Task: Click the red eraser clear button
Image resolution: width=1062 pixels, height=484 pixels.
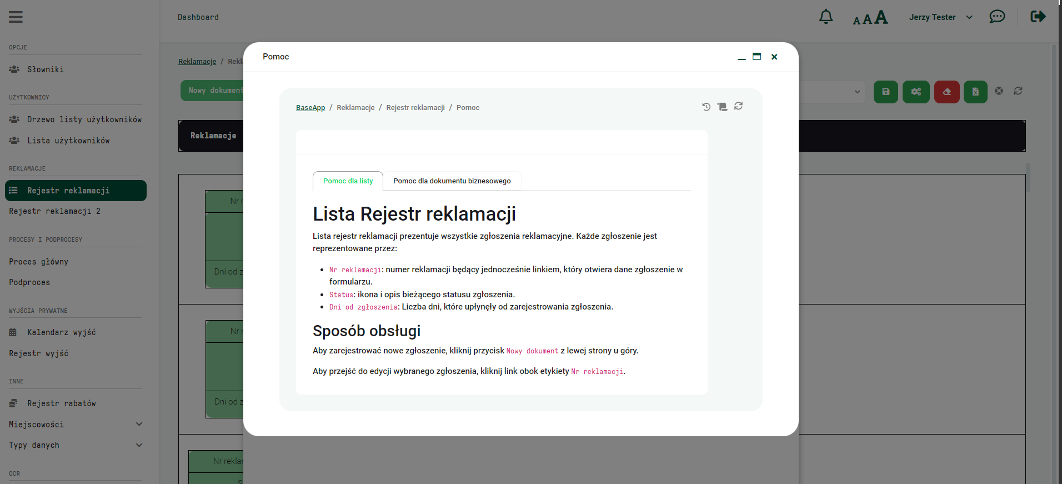Action: (x=946, y=92)
